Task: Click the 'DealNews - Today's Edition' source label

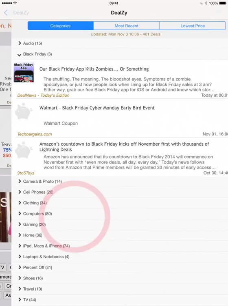Action: (x=43, y=95)
